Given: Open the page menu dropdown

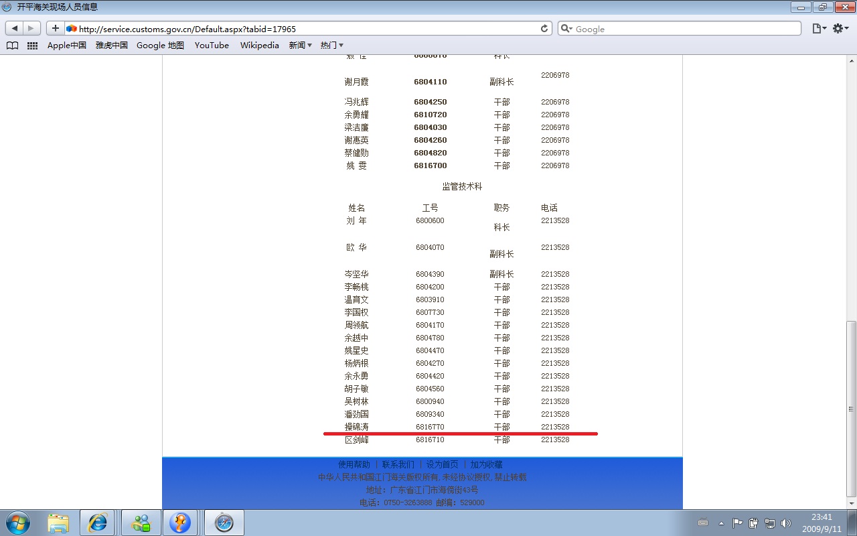Looking at the screenshot, I should (x=818, y=29).
